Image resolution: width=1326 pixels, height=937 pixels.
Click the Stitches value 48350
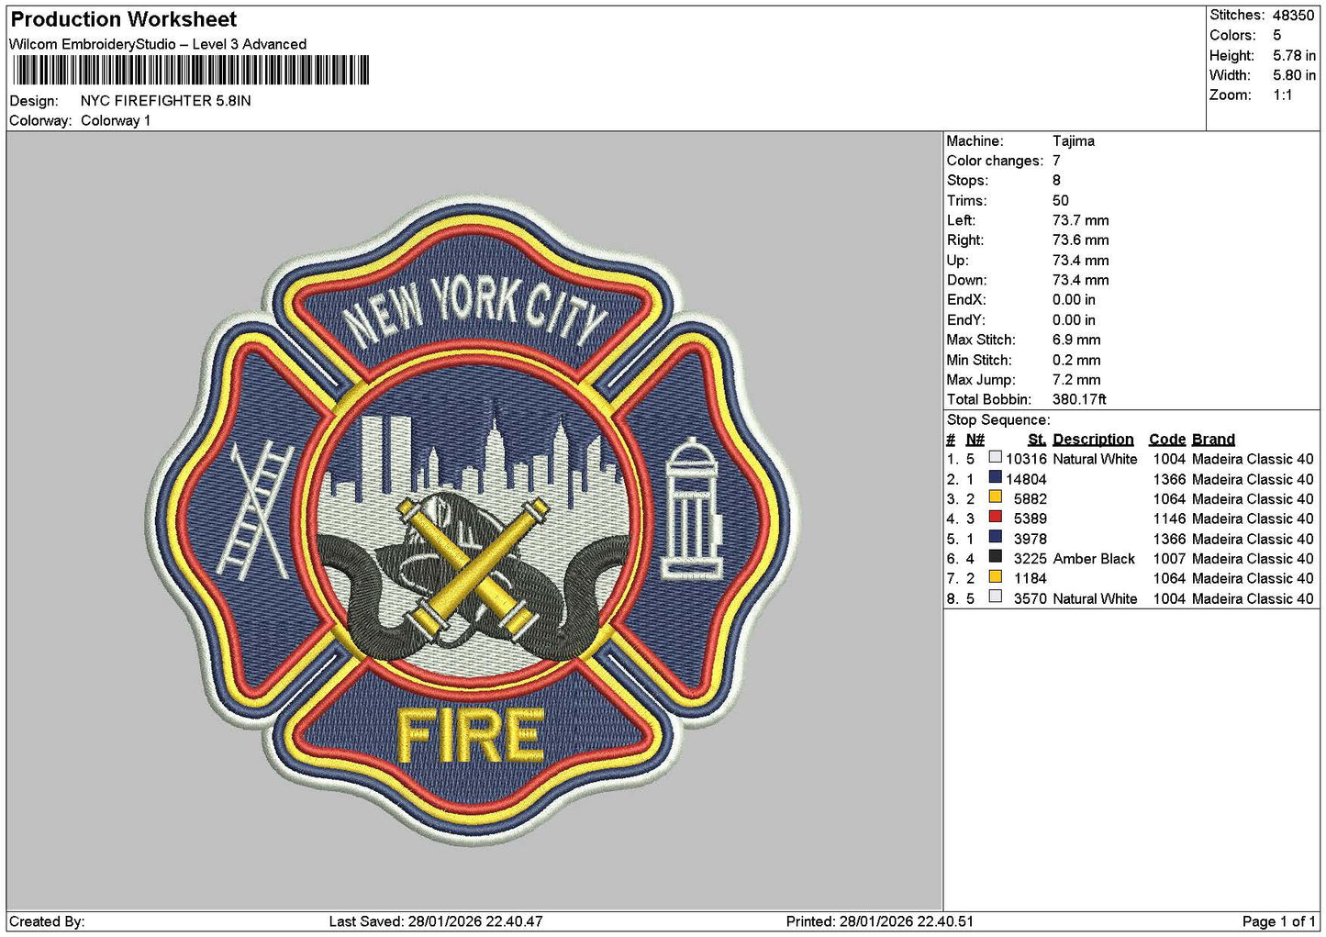[1293, 16]
